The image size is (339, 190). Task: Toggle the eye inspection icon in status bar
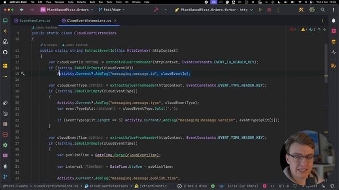[221, 186]
